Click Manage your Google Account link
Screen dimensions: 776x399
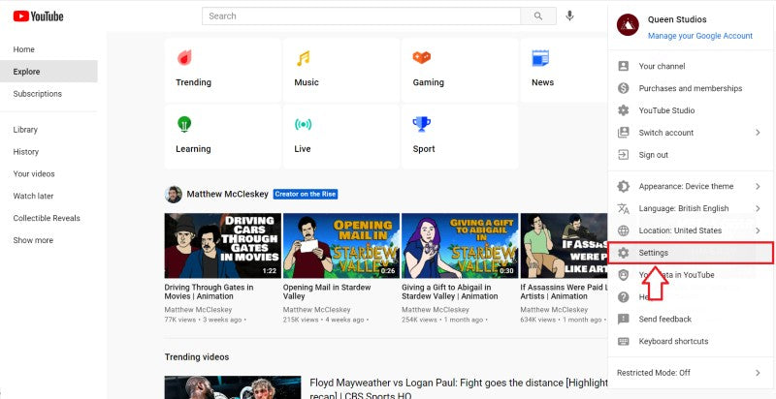pyautogui.click(x=699, y=36)
